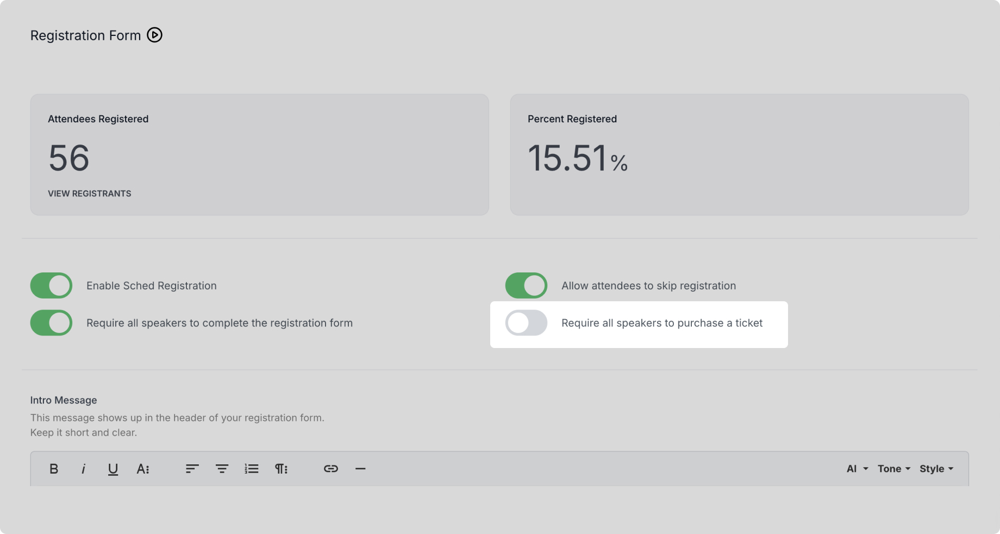The image size is (1000, 534).
Task: Click the Percent Registered card
Action: pos(739,154)
